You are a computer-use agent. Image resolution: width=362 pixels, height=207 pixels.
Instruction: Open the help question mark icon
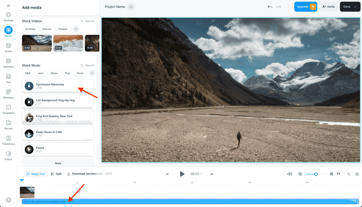tap(8, 200)
